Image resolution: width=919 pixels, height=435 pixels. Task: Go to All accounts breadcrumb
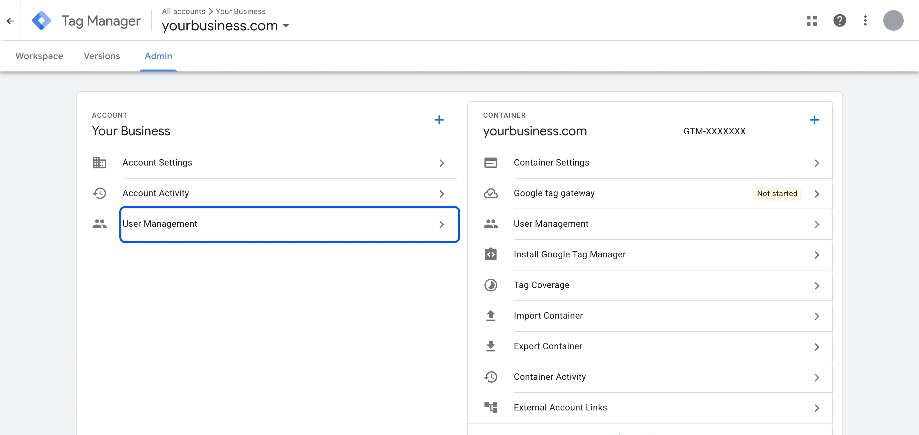coord(183,11)
